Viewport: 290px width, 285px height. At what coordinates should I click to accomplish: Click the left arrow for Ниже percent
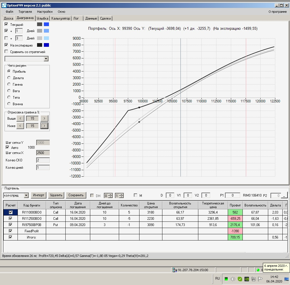20,126
